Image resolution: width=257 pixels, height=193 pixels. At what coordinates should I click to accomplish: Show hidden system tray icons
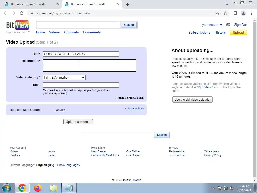point(213,188)
